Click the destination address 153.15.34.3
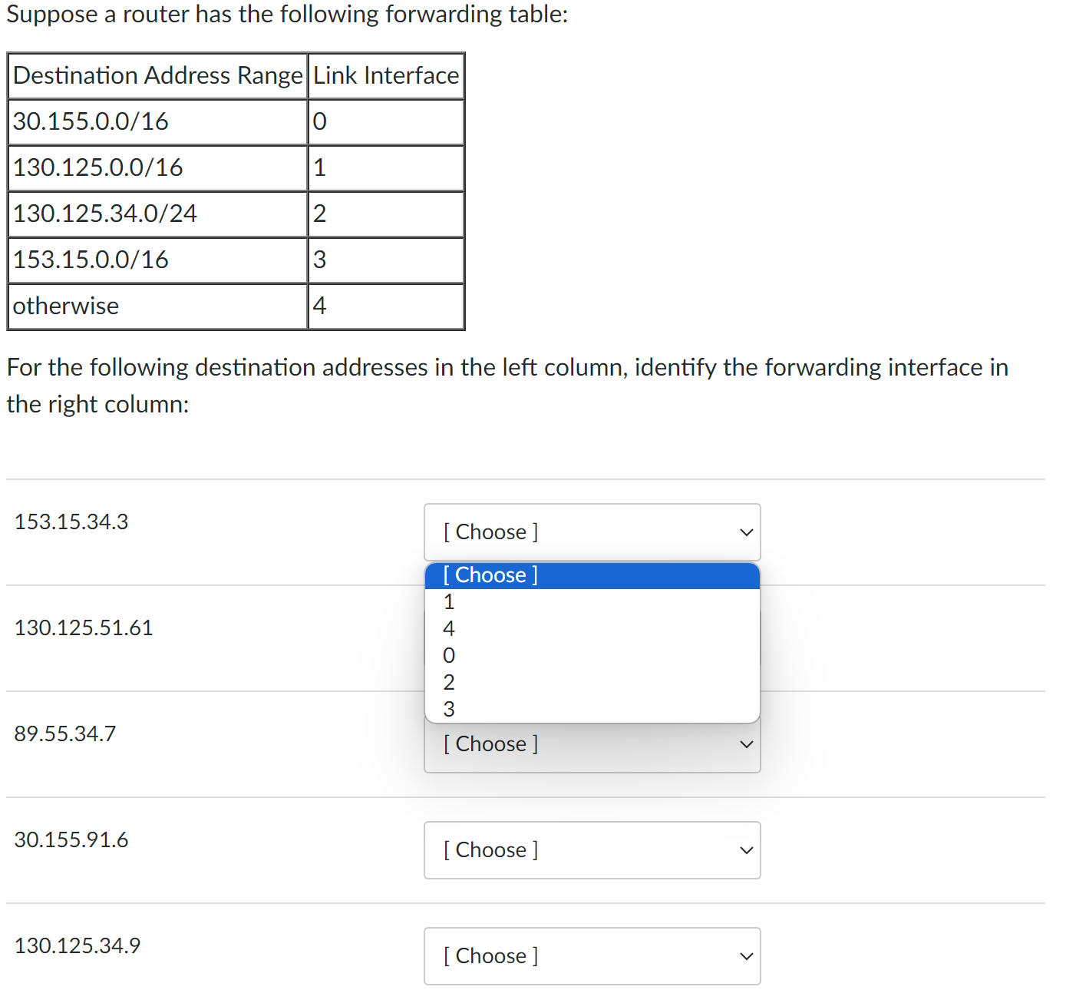 (71, 522)
